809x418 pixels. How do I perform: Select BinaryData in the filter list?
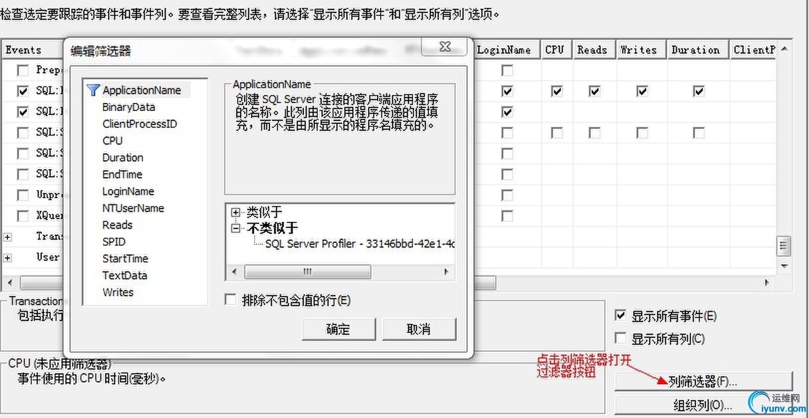129,107
